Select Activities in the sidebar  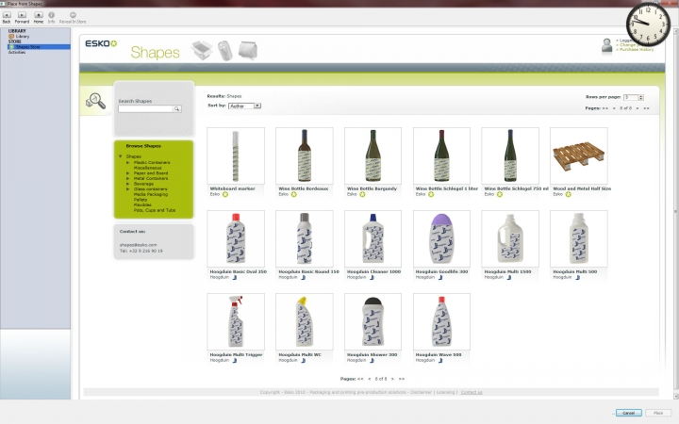[x=17, y=52]
